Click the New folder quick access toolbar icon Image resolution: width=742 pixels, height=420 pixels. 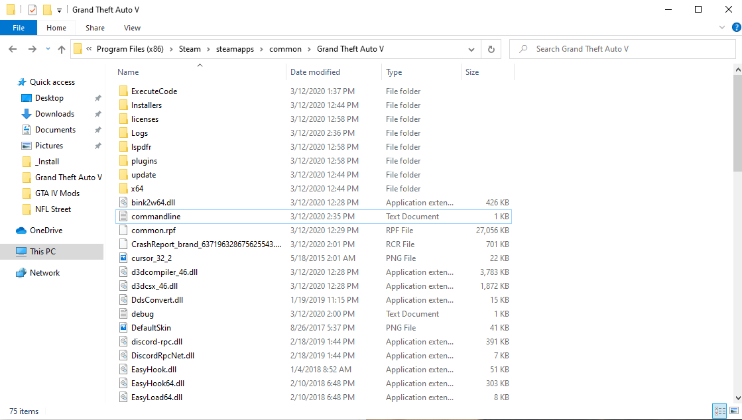47,10
